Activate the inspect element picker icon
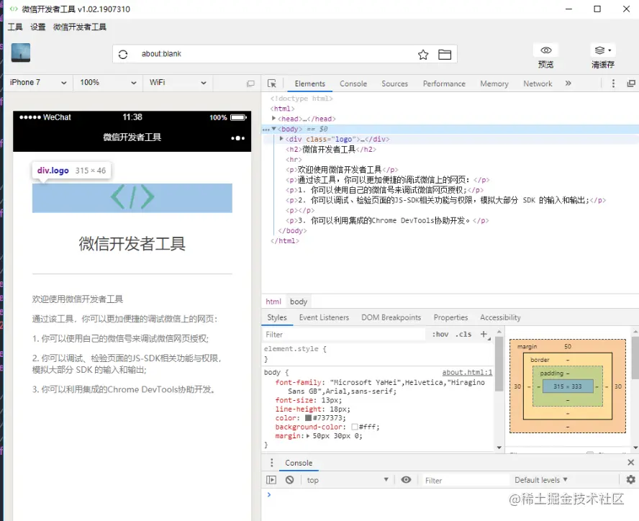Image resolution: width=639 pixels, height=521 pixels. pos(272,83)
